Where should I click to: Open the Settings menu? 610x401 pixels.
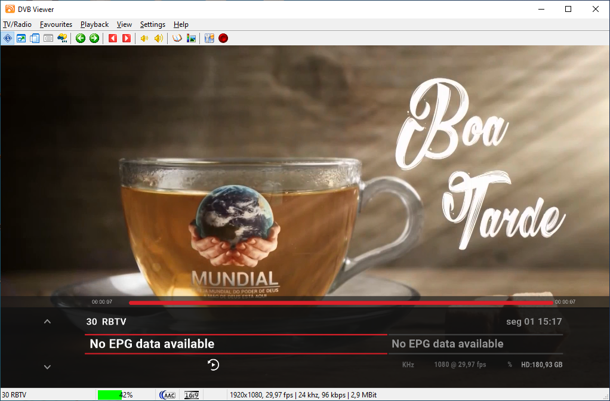pos(153,24)
